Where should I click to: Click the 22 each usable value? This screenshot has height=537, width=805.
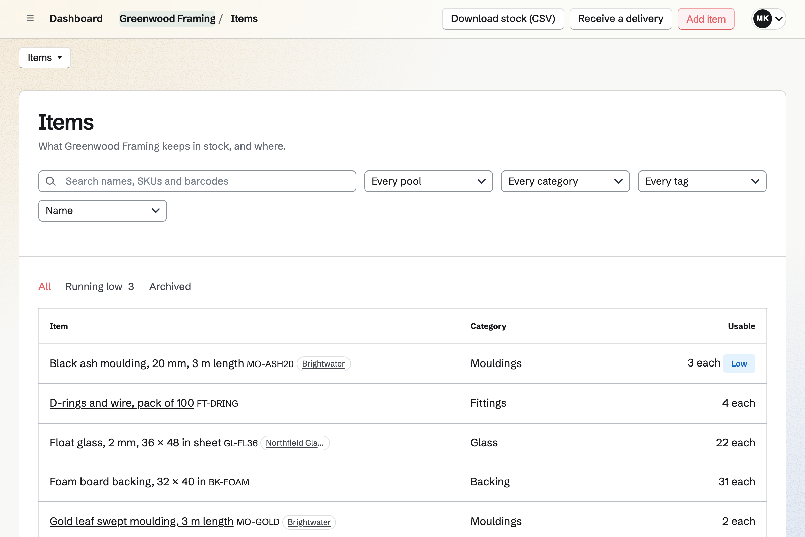736,442
